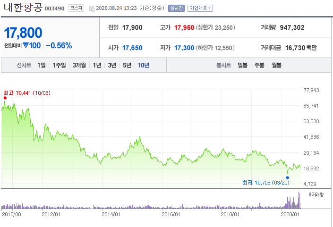Image resolution: width=333 pixels, height=227 pixels.
Task: Click the 2010/08 axis label
Action: click(x=11, y=214)
